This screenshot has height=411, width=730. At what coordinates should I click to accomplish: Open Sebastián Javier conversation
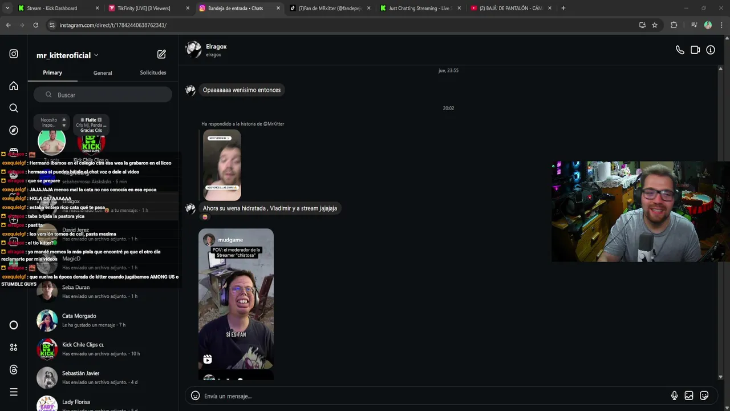pos(103,377)
